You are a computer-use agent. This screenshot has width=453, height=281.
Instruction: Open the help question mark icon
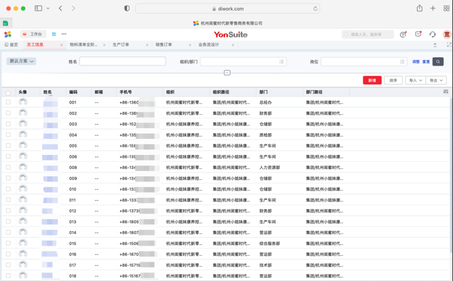[403, 35]
